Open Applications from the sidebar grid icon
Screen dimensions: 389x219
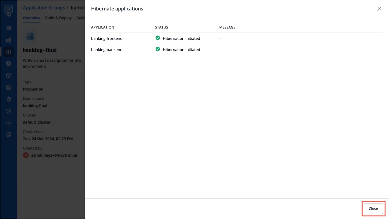9,28
